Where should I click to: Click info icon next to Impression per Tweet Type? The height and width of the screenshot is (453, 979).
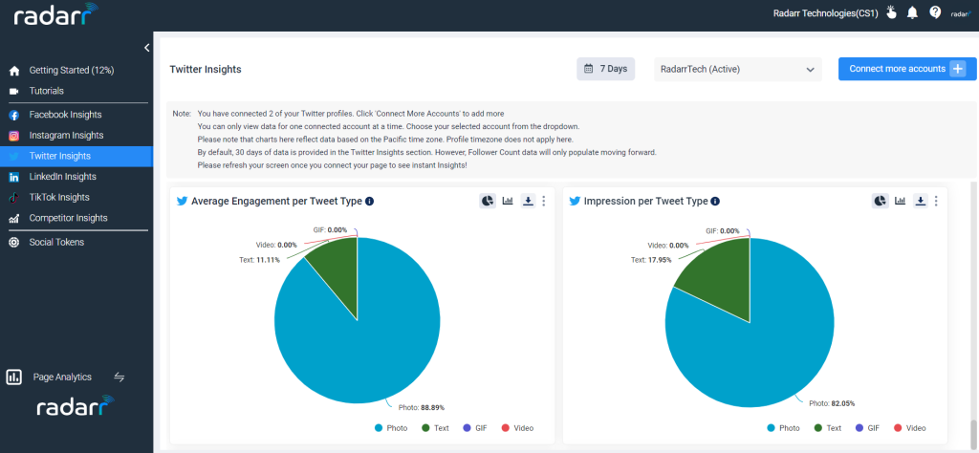pos(715,201)
